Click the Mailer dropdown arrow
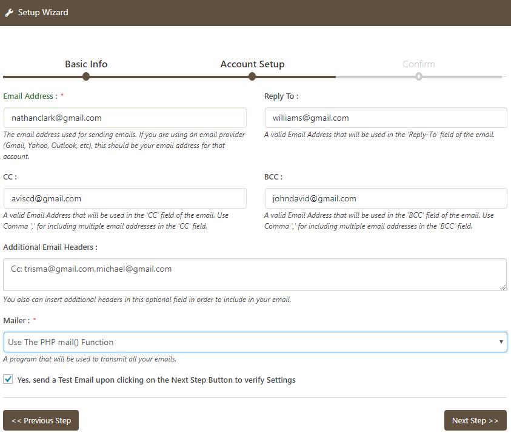511x433 pixels. point(501,342)
